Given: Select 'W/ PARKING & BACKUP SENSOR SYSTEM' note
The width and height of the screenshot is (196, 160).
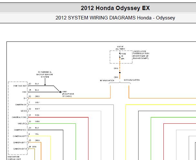Looking at the screenshot, I should pyautogui.click(x=45, y=74).
